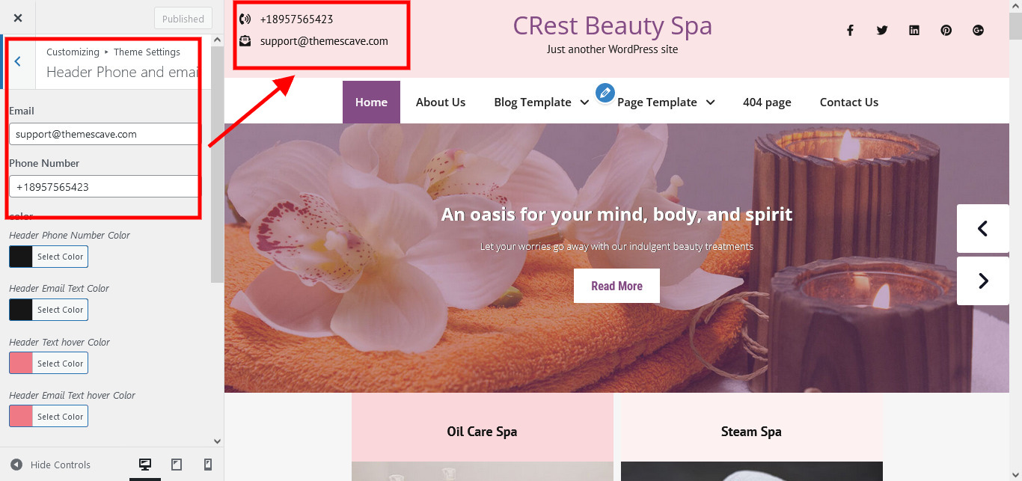Open the Pinterest social icon
Screen dimensions: 1022x481
(946, 31)
